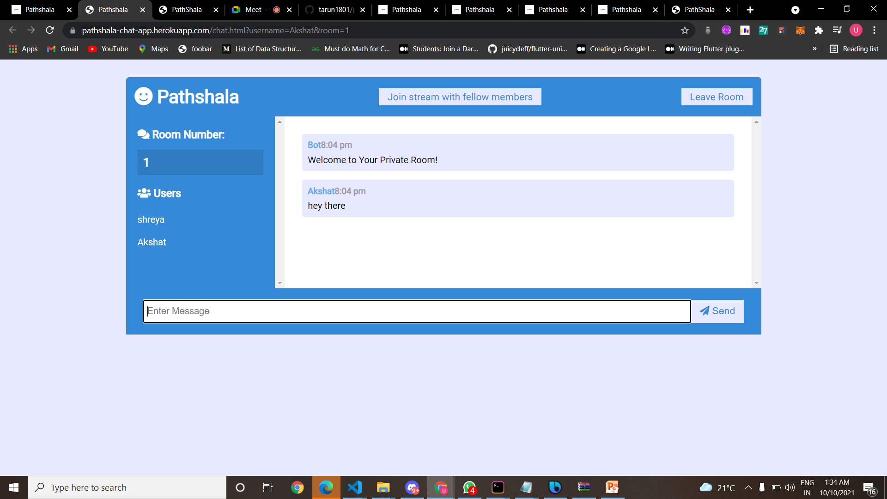Click Join stream with fellow members
The height and width of the screenshot is (499, 887).
point(460,97)
